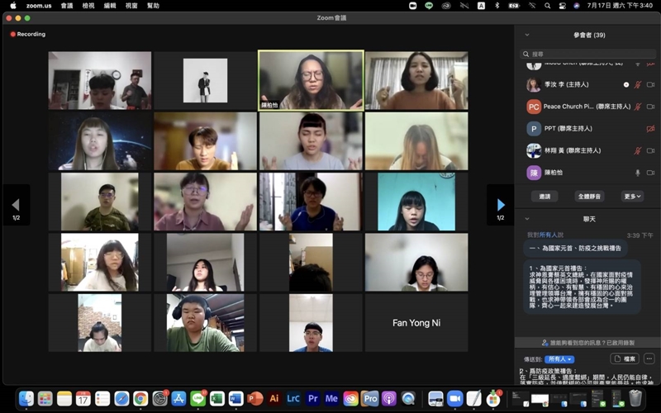This screenshot has width=661, height=413.
Task: Open Finder from the Dock
Action: tap(26, 398)
